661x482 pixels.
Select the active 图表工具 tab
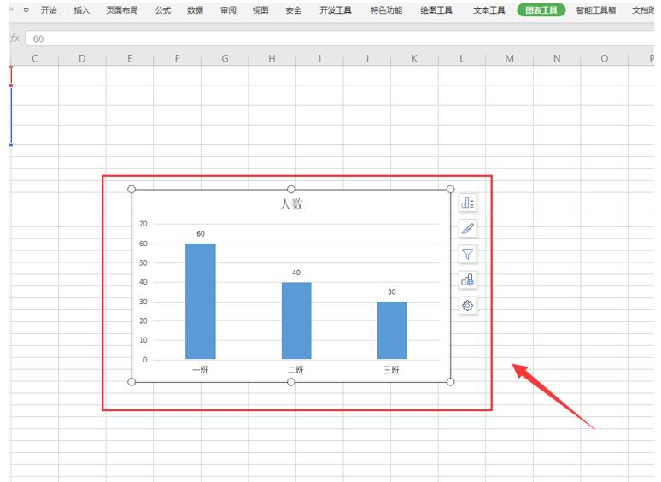pos(541,10)
